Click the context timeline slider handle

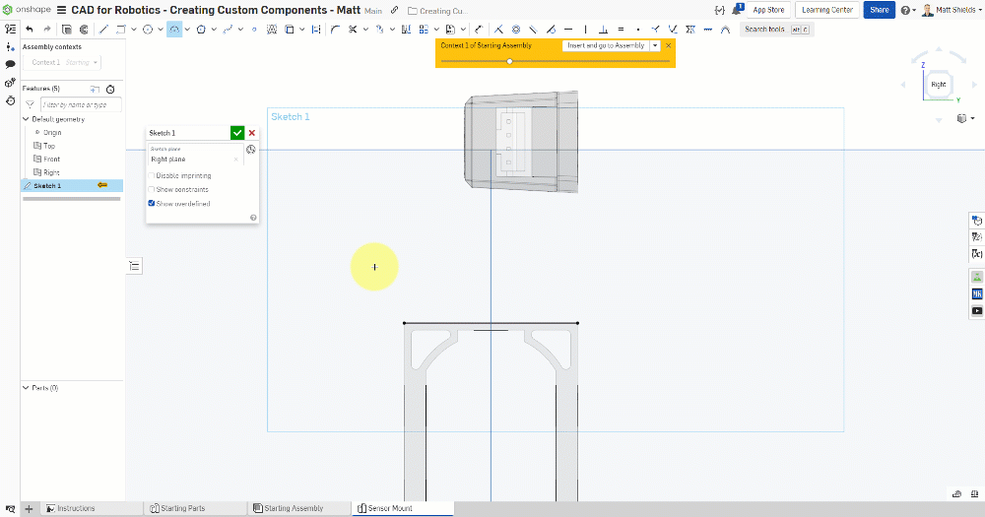509,61
